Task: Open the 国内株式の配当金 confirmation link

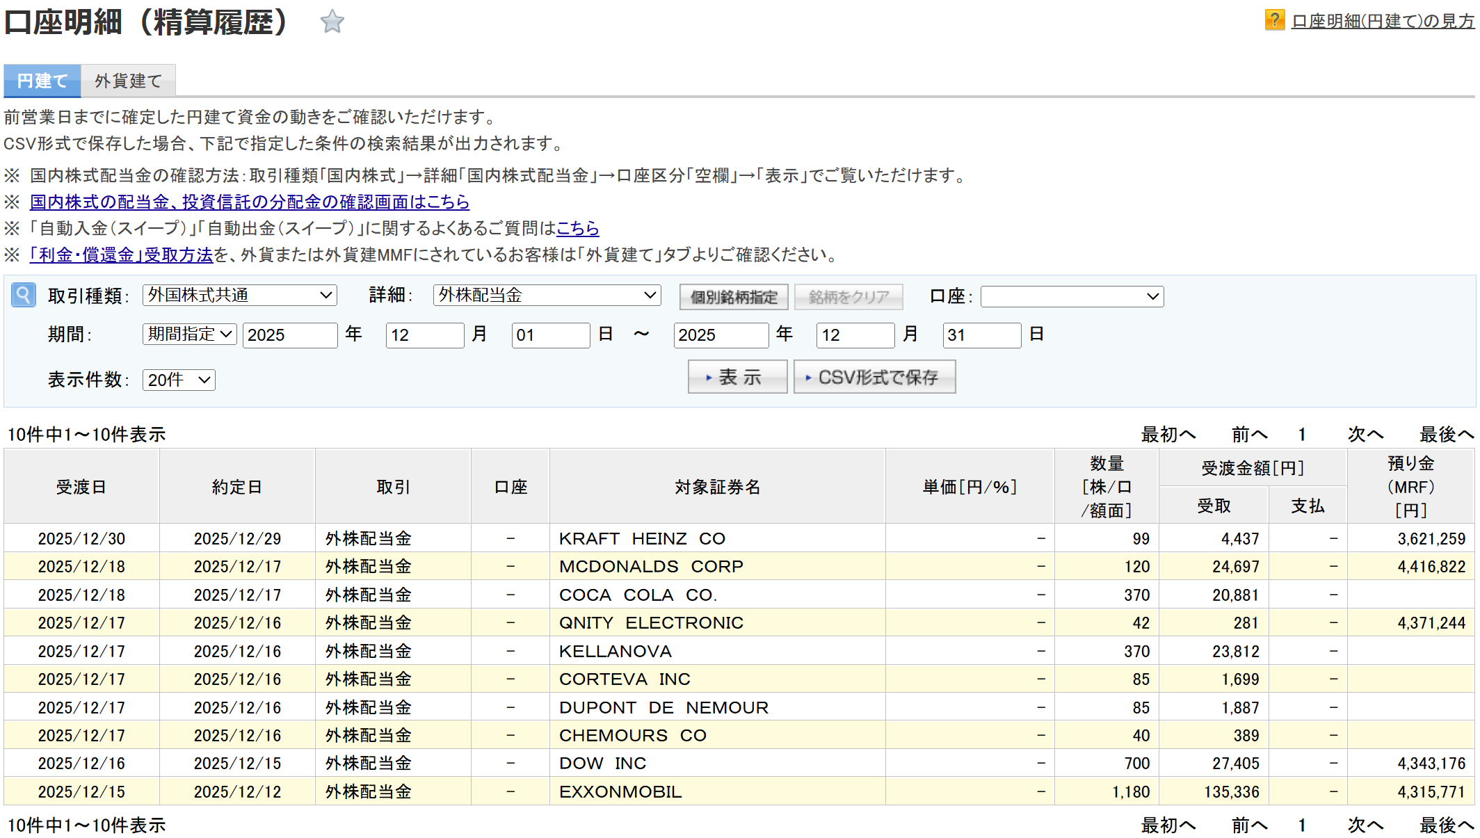Action: tap(249, 202)
